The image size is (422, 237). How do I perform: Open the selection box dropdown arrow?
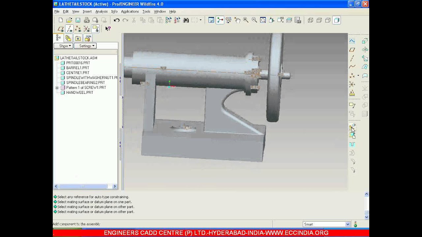(x=200, y=20)
